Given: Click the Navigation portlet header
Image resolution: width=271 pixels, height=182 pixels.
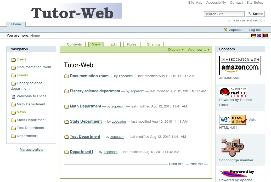Looking at the screenshot, I should [31, 49].
